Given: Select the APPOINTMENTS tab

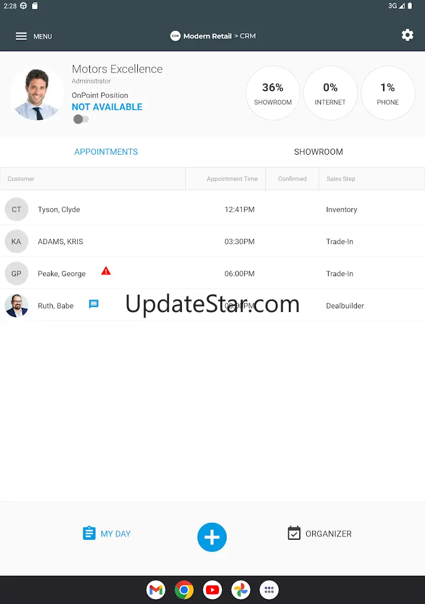Looking at the screenshot, I should point(106,152).
